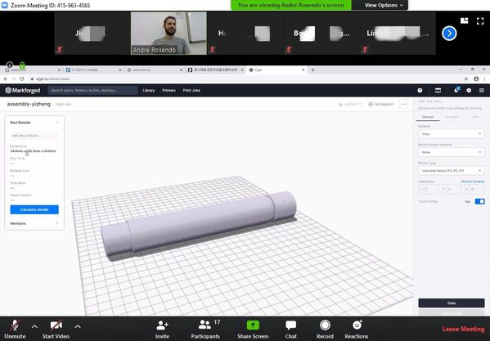Click the Zoom Reactions icon
Screen dimensions: 490x341
point(357,325)
